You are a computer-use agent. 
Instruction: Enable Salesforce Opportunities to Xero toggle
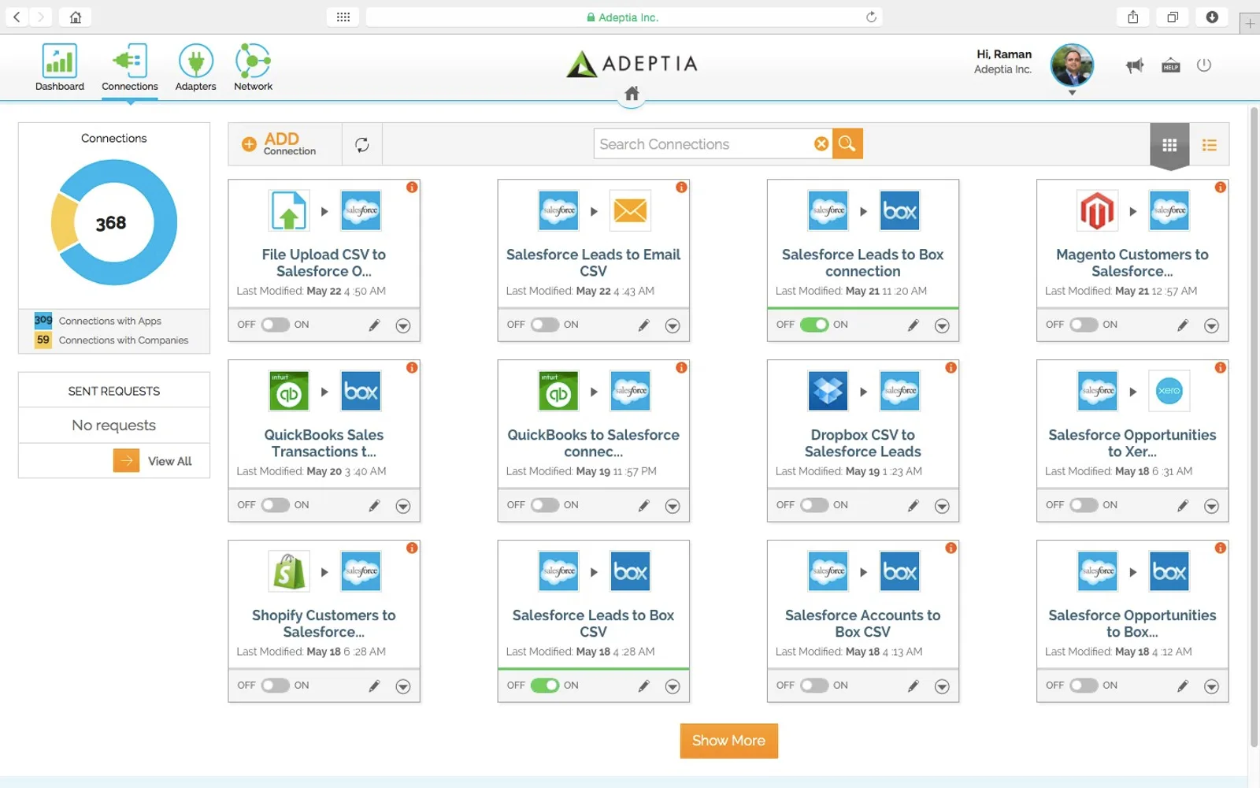click(1084, 505)
